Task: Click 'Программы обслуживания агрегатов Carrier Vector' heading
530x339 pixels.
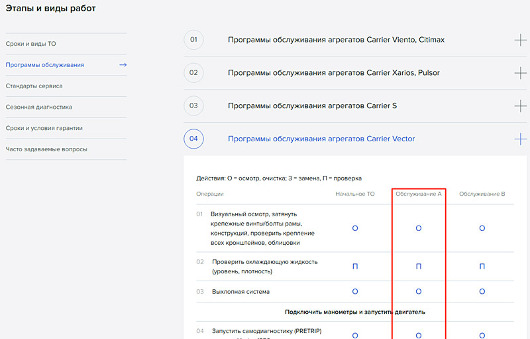Action: pyautogui.click(x=321, y=139)
